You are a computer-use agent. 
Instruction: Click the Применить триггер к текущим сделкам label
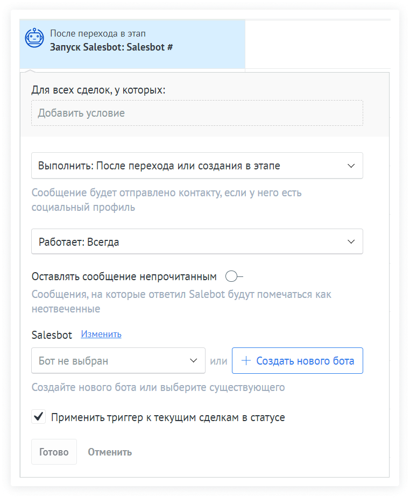coord(168,417)
